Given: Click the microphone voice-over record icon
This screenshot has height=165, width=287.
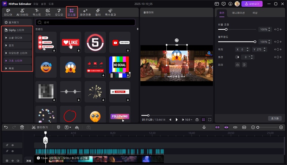Looking at the screenshot, I should (204, 127).
